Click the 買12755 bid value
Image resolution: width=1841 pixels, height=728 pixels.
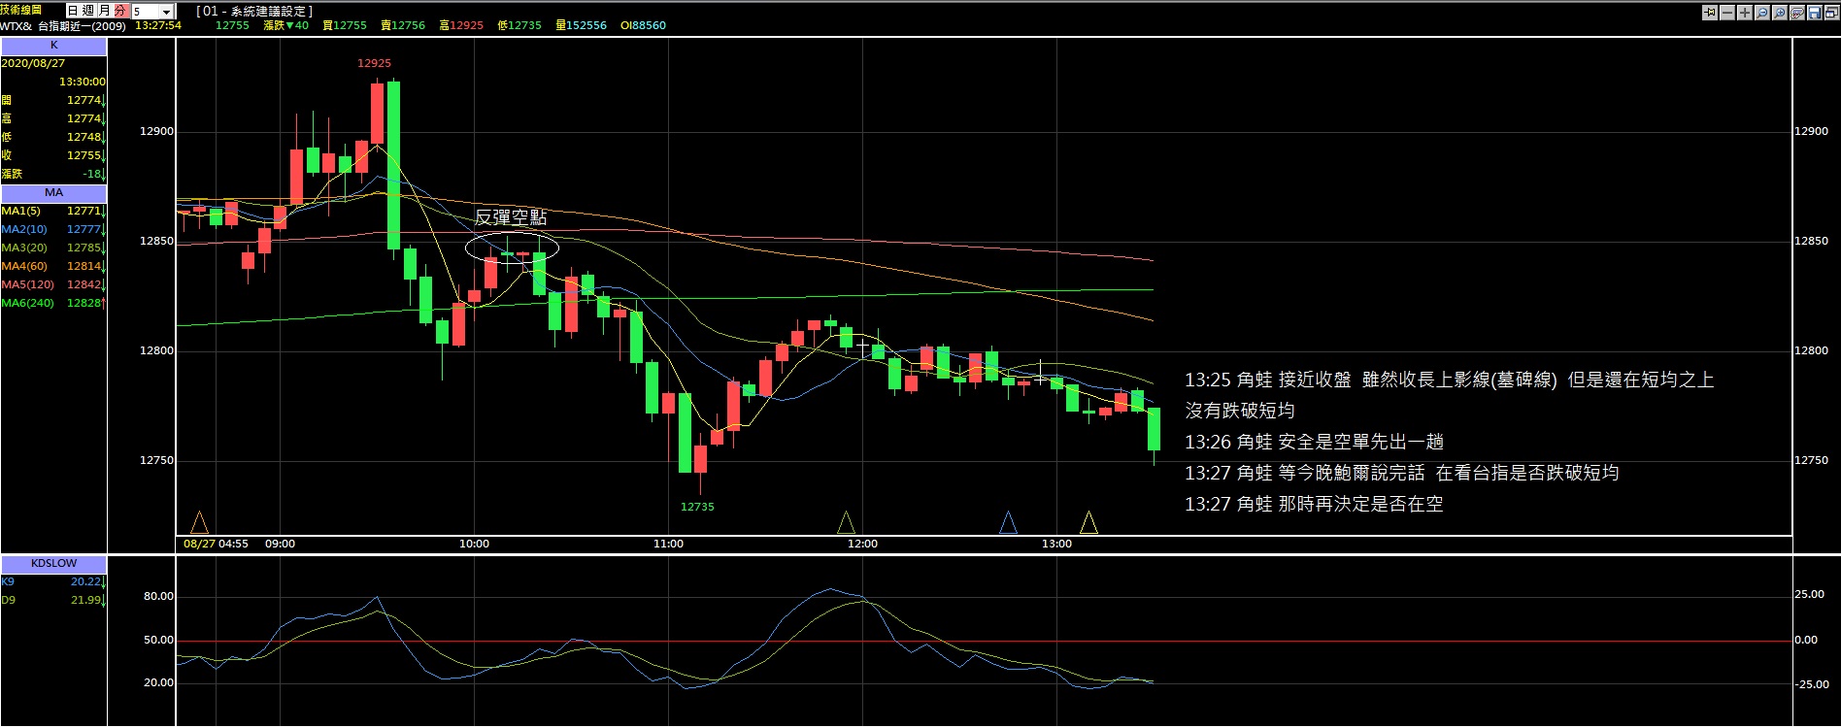345,25
